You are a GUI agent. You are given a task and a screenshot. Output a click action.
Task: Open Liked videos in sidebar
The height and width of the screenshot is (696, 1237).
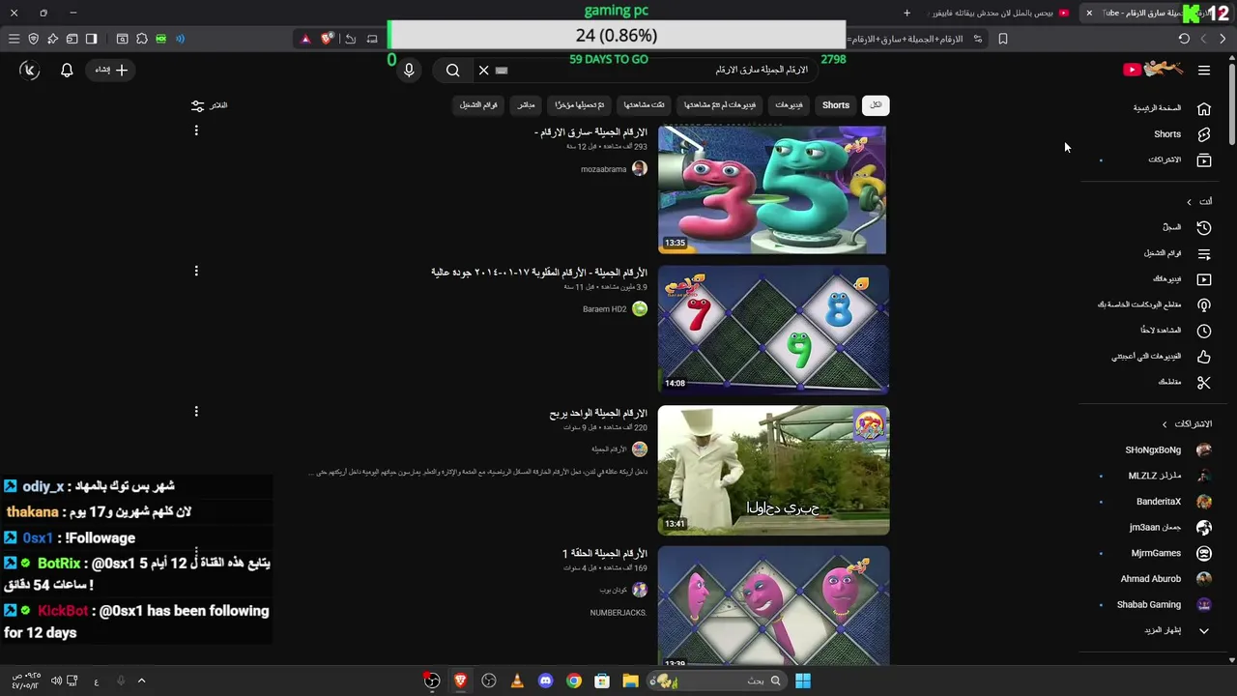[x=1160, y=357]
